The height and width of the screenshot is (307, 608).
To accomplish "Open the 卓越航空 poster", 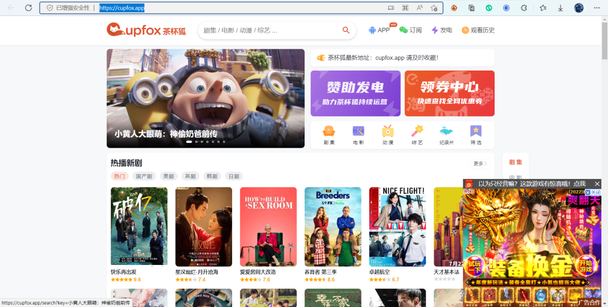I will click(x=397, y=227).
